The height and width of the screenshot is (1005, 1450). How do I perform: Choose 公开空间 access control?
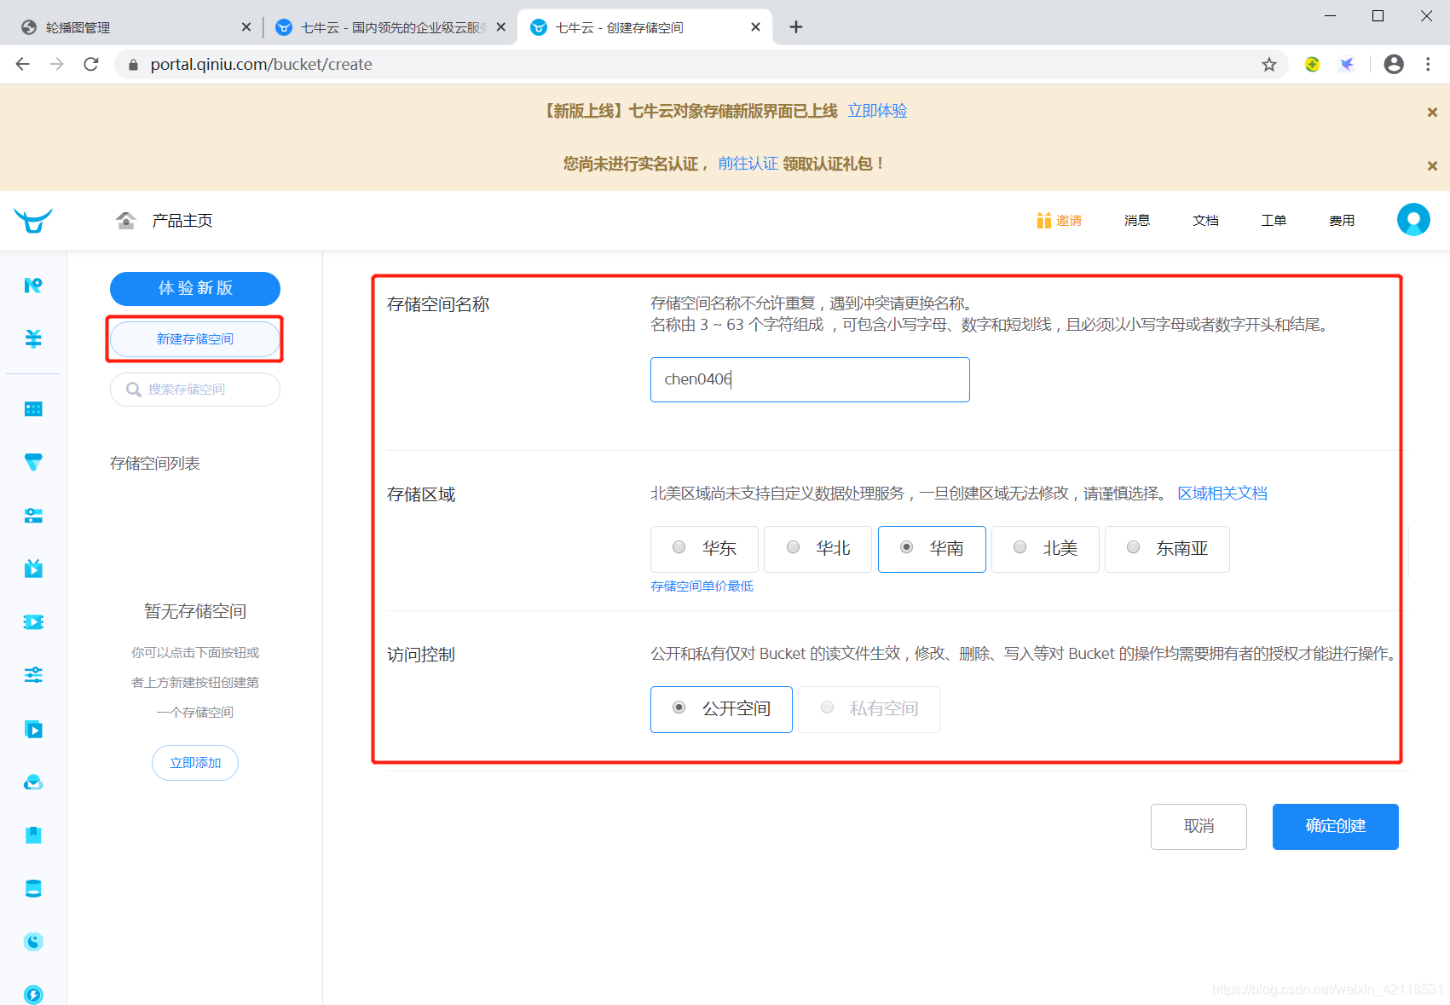(x=721, y=709)
